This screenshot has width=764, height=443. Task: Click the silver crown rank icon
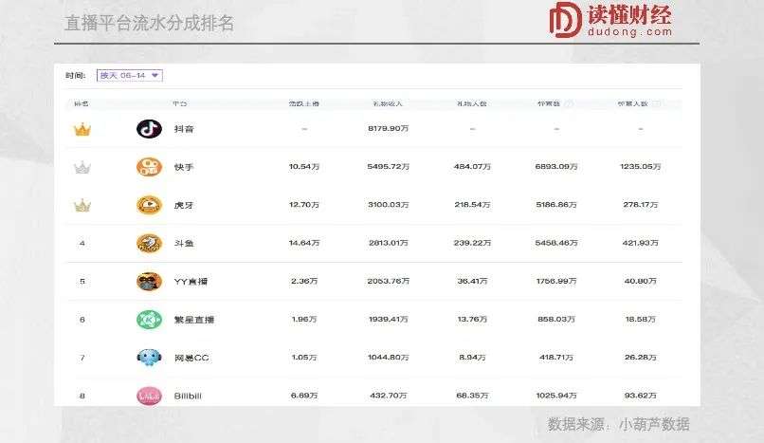[x=82, y=168]
